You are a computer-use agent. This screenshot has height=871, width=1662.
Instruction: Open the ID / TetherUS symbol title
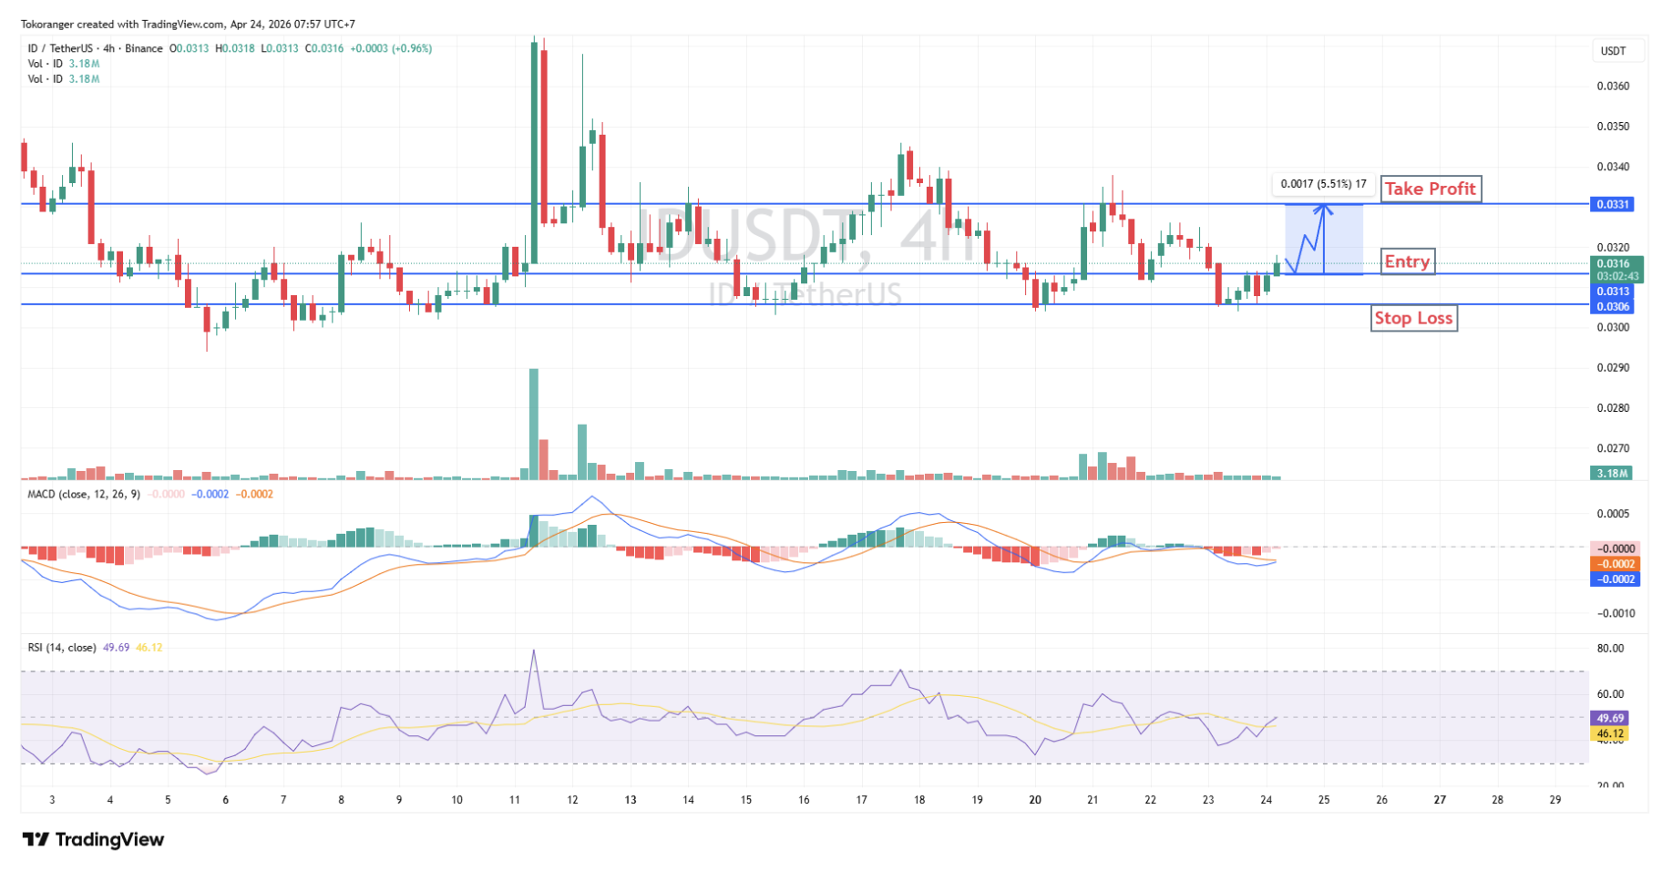click(95, 48)
